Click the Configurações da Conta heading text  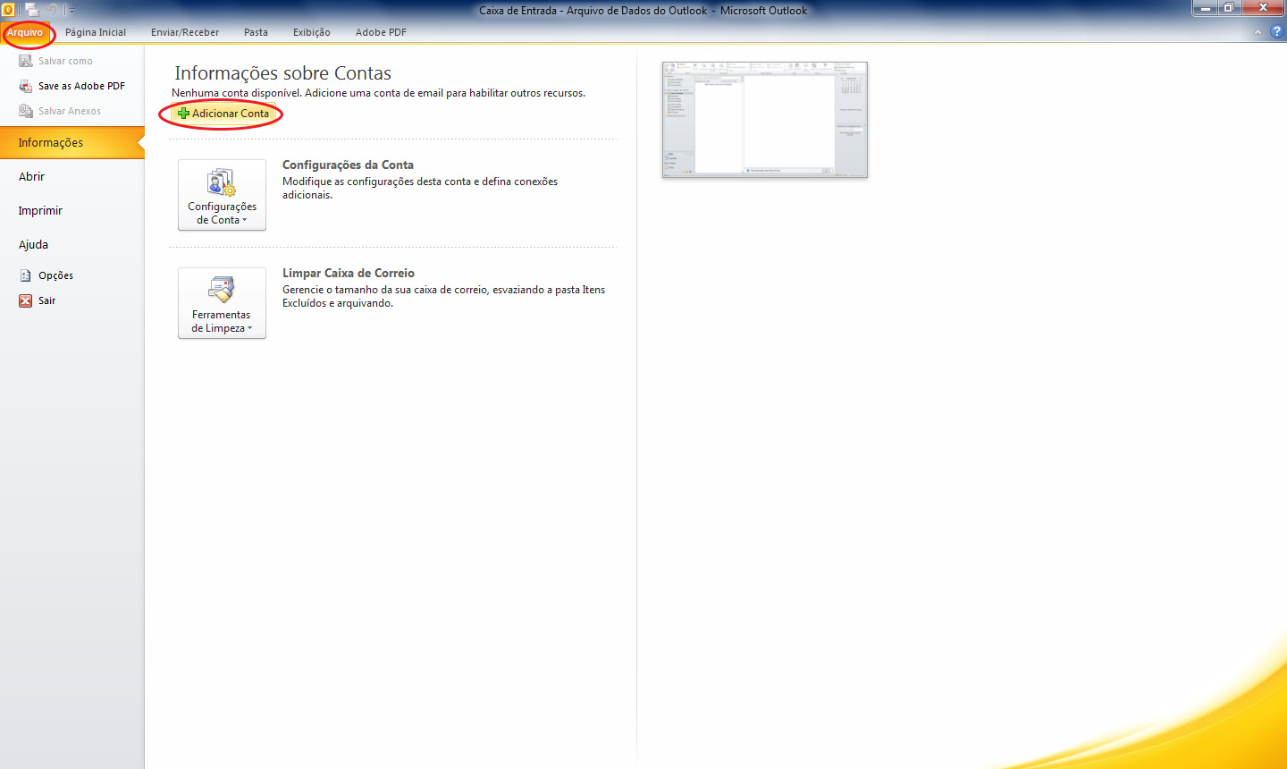click(348, 165)
